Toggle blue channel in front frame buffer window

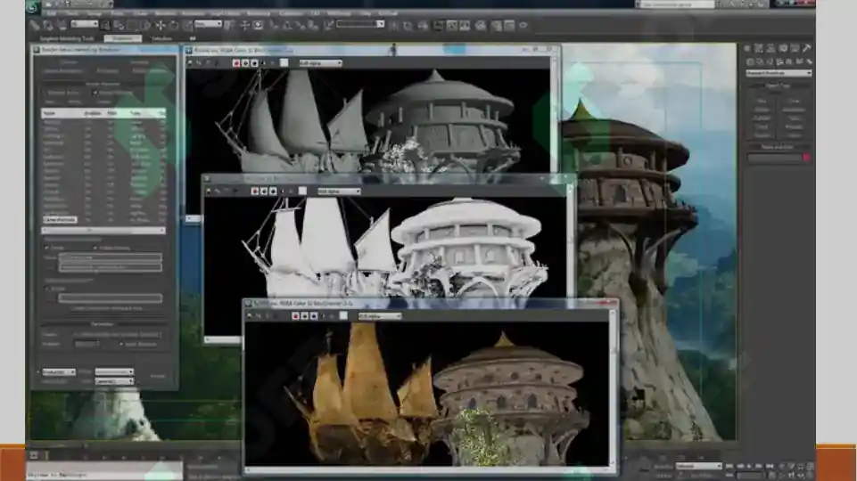click(x=314, y=316)
